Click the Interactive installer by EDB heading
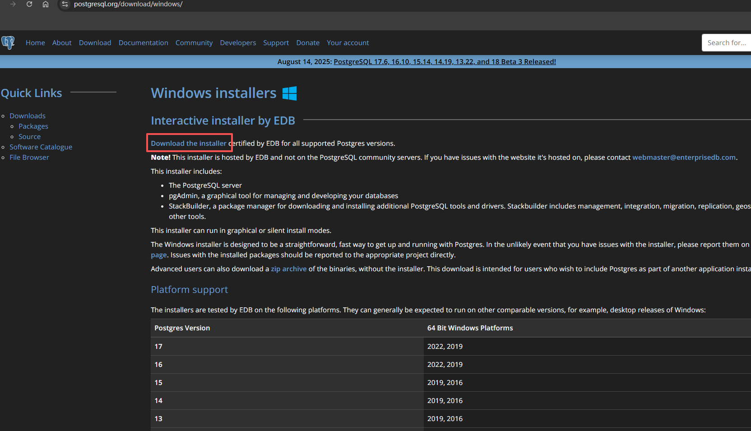The image size is (751, 431). pyautogui.click(x=223, y=120)
